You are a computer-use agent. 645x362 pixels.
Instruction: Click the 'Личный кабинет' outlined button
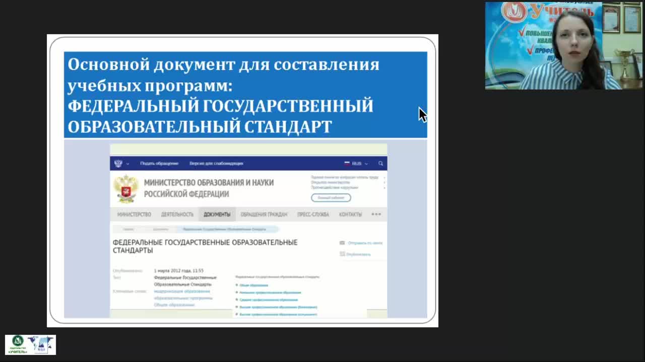[x=331, y=198]
